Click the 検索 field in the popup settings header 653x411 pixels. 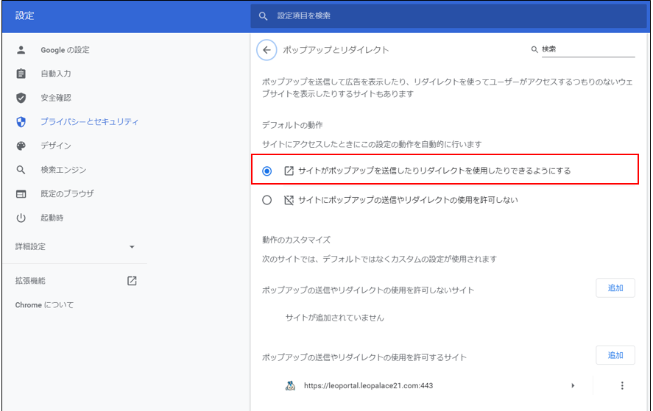587,49
